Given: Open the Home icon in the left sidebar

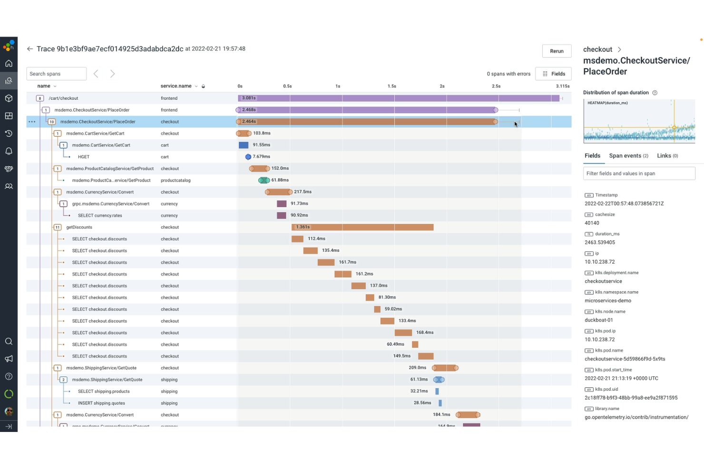Looking at the screenshot, I should point(9,63).
